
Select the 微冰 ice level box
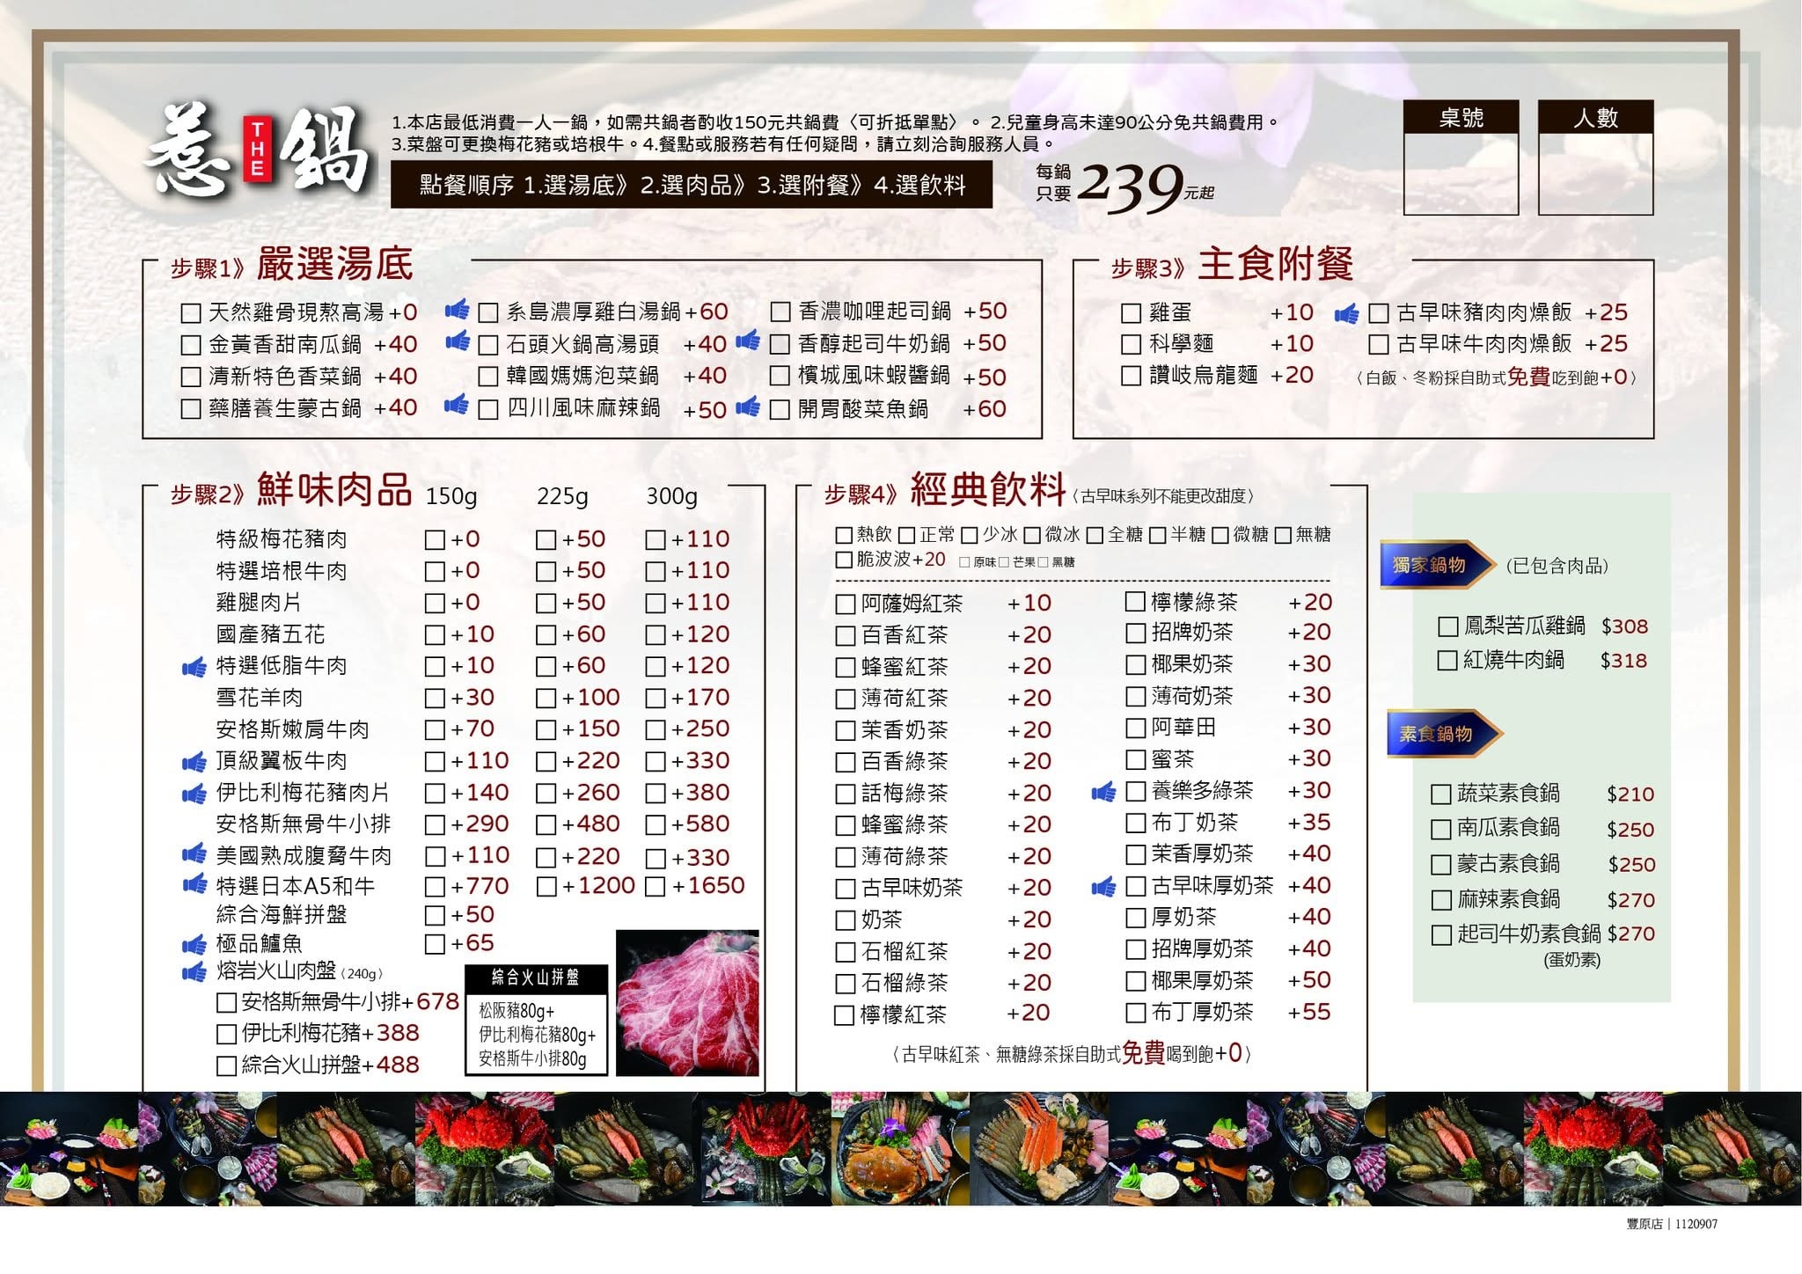(1032, 535)
